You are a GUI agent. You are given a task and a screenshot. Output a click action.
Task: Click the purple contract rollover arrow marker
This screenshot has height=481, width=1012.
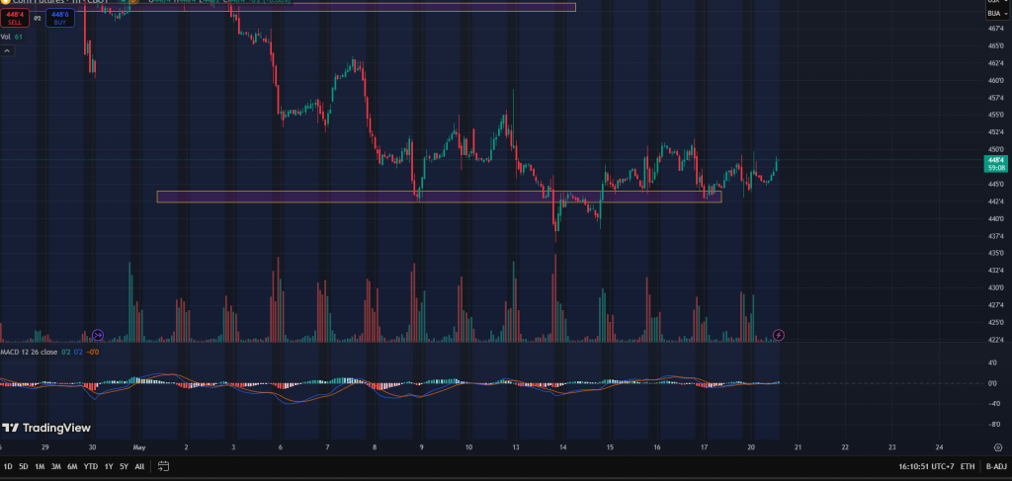tap(98, 335)
